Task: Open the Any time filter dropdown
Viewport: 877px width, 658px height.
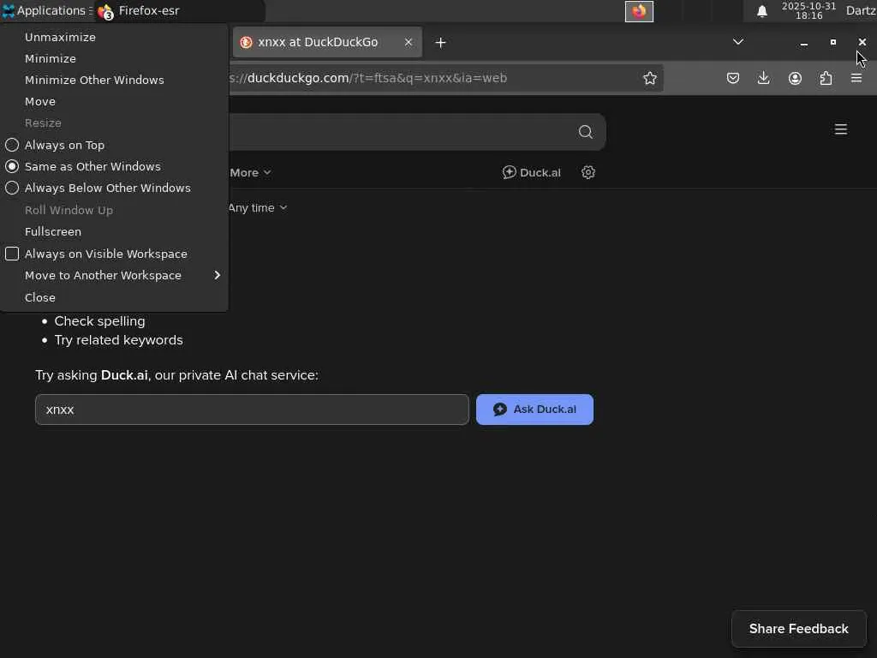Action: (257, 207)
